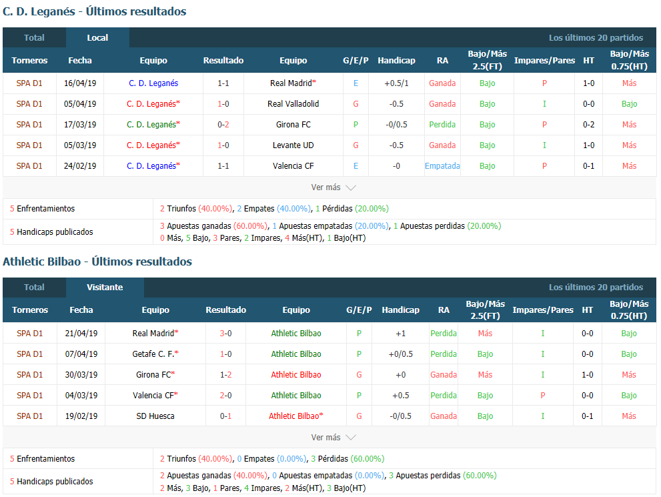This screenshot has height=497, width=661.
Task: Click the Los últimos 20 partidos label in Leganés header
Action: point(596,37)
